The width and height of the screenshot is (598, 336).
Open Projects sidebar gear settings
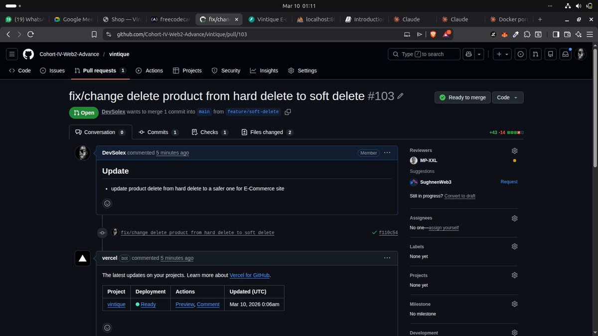[x=514, y=275]
